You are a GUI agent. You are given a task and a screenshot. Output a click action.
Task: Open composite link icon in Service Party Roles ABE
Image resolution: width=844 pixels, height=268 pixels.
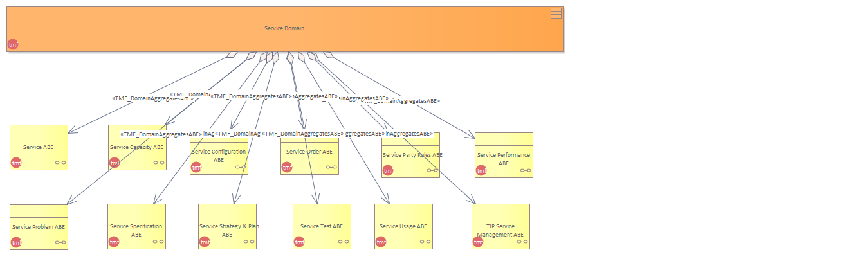point(432,170)
